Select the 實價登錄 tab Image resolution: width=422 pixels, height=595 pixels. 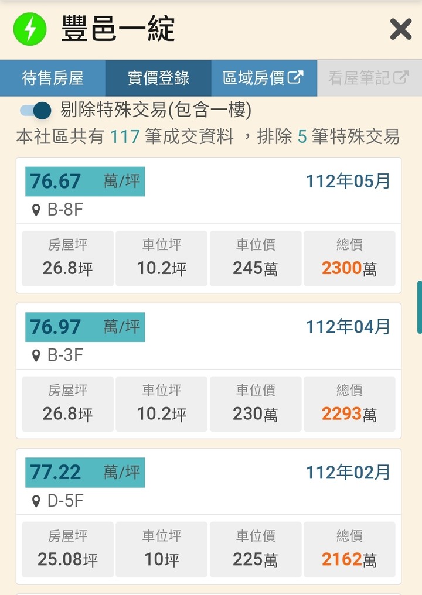(x=158, y=78)
